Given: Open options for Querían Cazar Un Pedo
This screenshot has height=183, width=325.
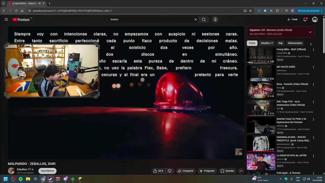Looking at the screenshot, I should pos(313,119).
